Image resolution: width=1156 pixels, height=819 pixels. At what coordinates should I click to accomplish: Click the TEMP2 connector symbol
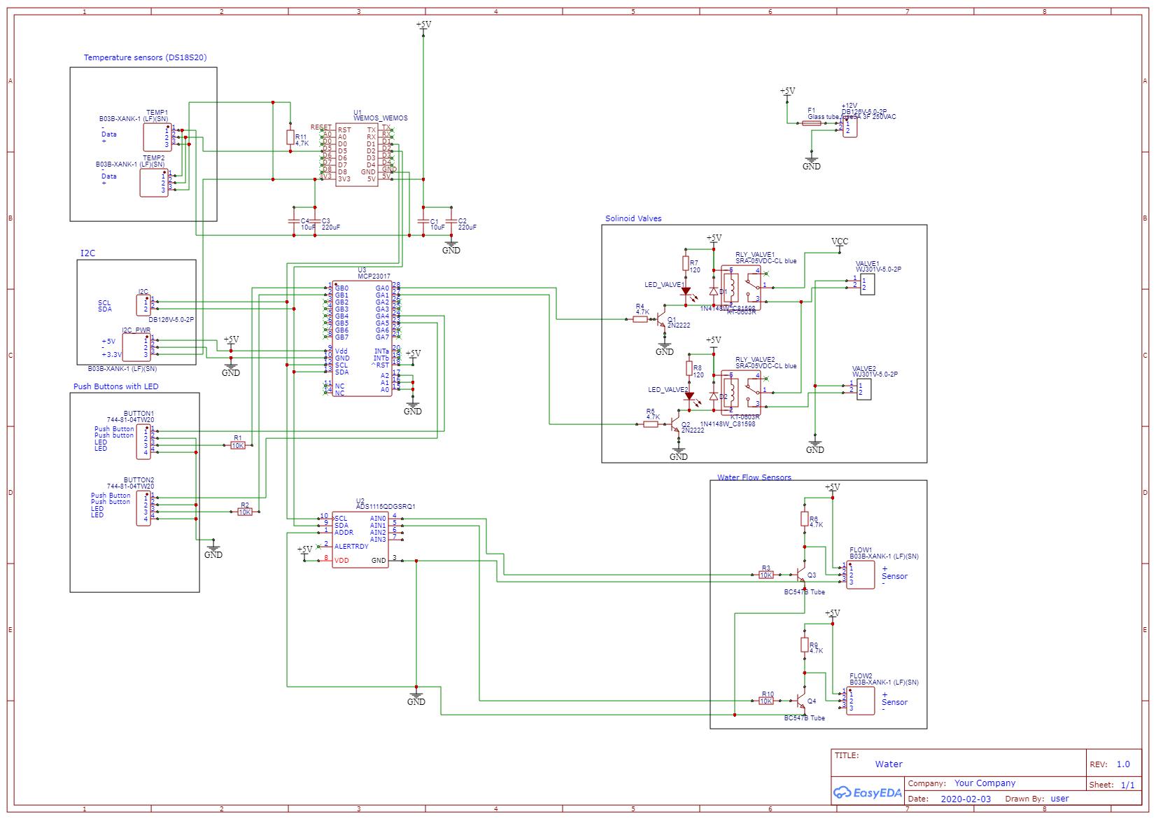pos(154,183)
